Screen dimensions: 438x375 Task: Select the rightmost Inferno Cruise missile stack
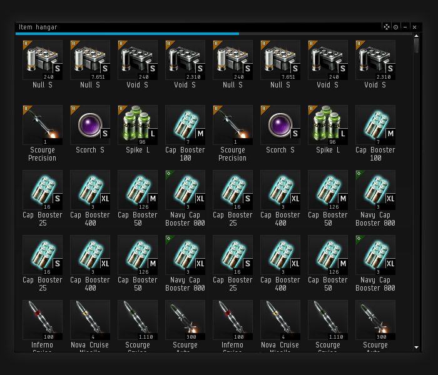[233, 320]
